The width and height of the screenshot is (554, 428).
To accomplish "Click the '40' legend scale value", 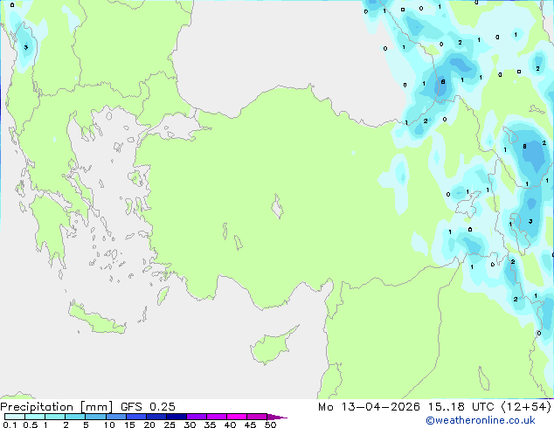I will [x=230, y=425].
